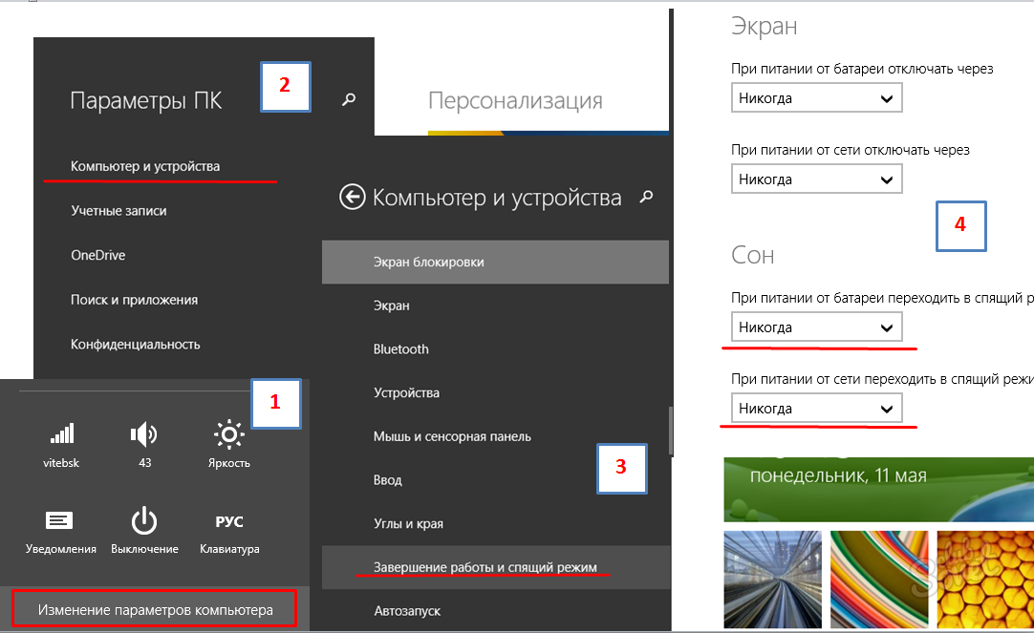Open Завершение работы и спящий режим
This screenshot has height=633, width=1034.
pyautogui.click(x=485, y=567)
